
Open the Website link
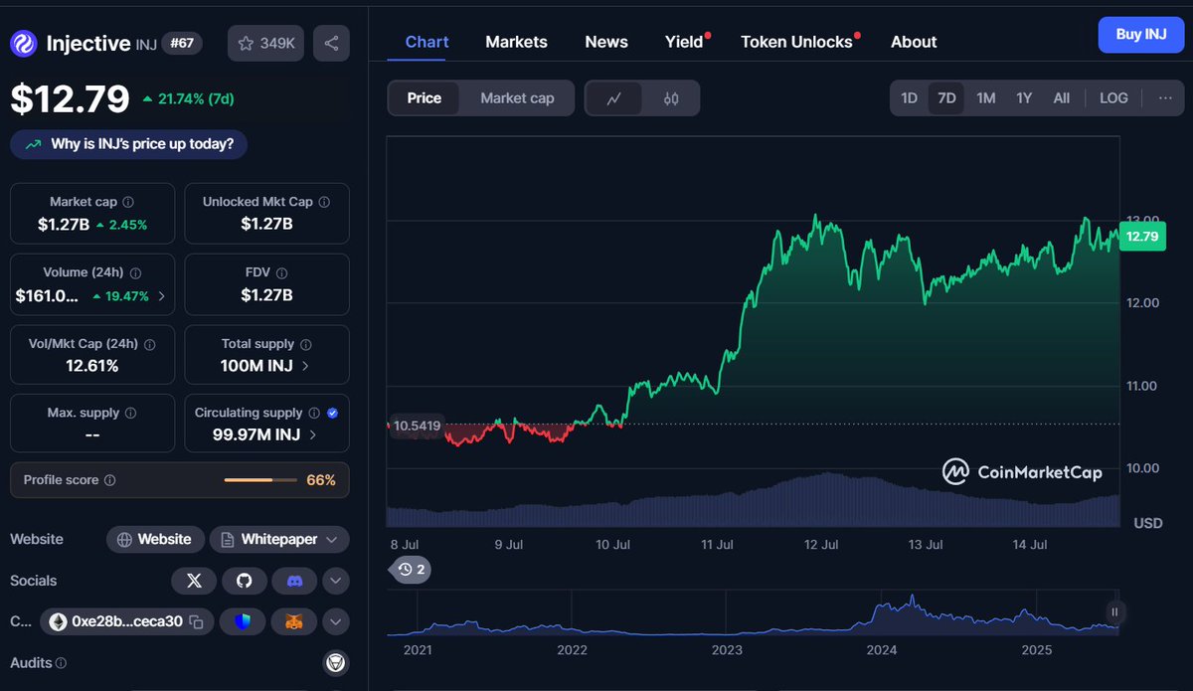(x=155, y=539)
